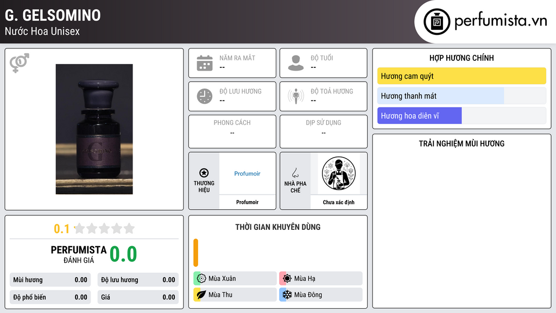
Task: Click the star badge Thương hiệu icon
Action: [204, 173]
